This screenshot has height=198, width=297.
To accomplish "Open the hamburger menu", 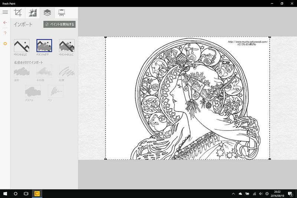I will (x=5, y=12).
